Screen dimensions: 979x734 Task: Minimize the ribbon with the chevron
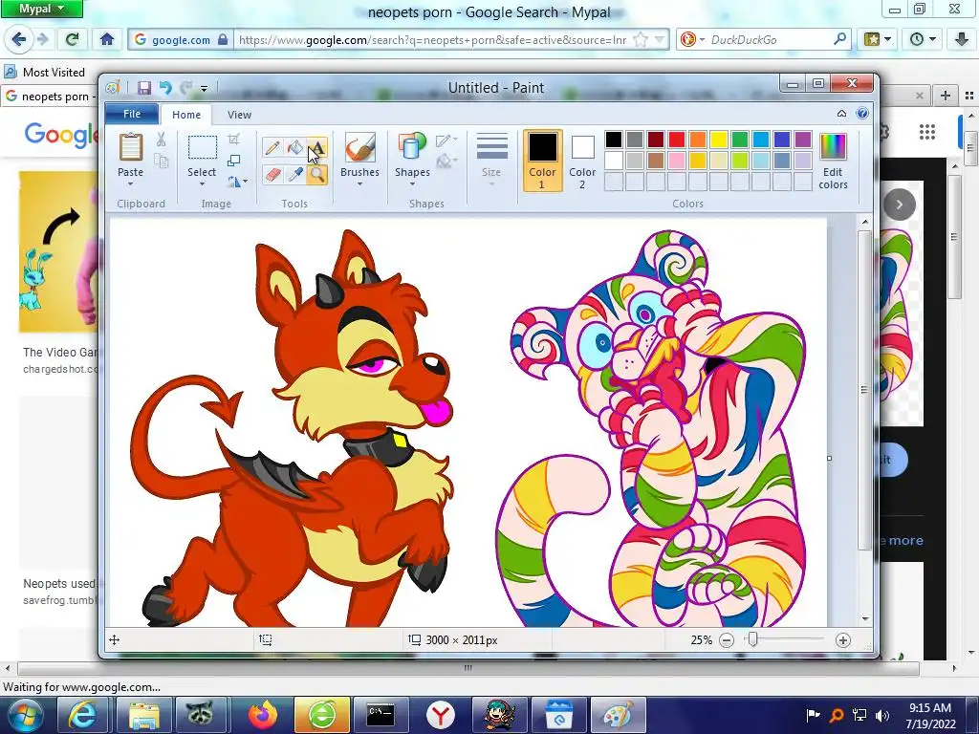[x=841, y=113]
